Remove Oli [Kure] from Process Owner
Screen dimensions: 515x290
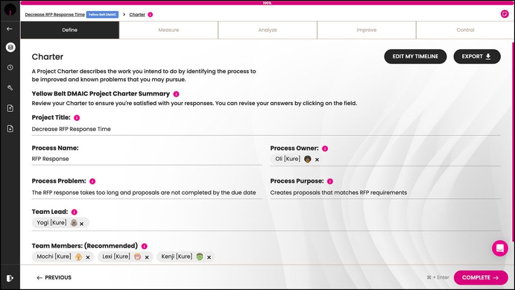click(x=317, y=160)
